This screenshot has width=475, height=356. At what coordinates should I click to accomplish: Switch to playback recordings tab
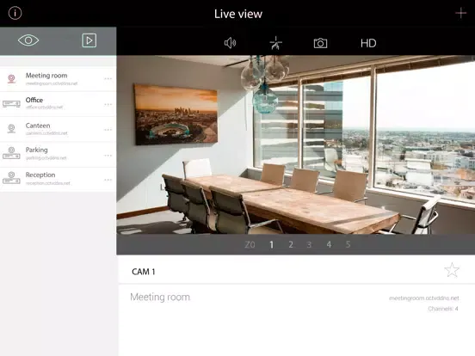point(89,40)
